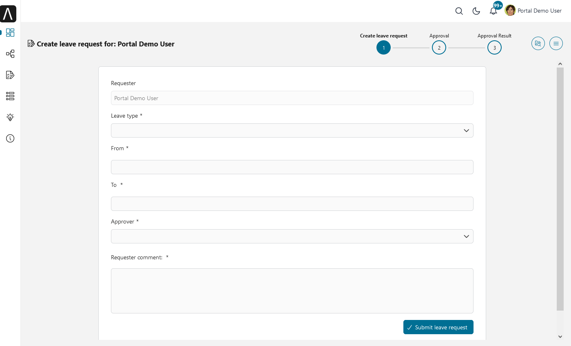Open the task form icon in the sidebar
The width and height of the screenshot is (571, 346).
coord(10,75)
